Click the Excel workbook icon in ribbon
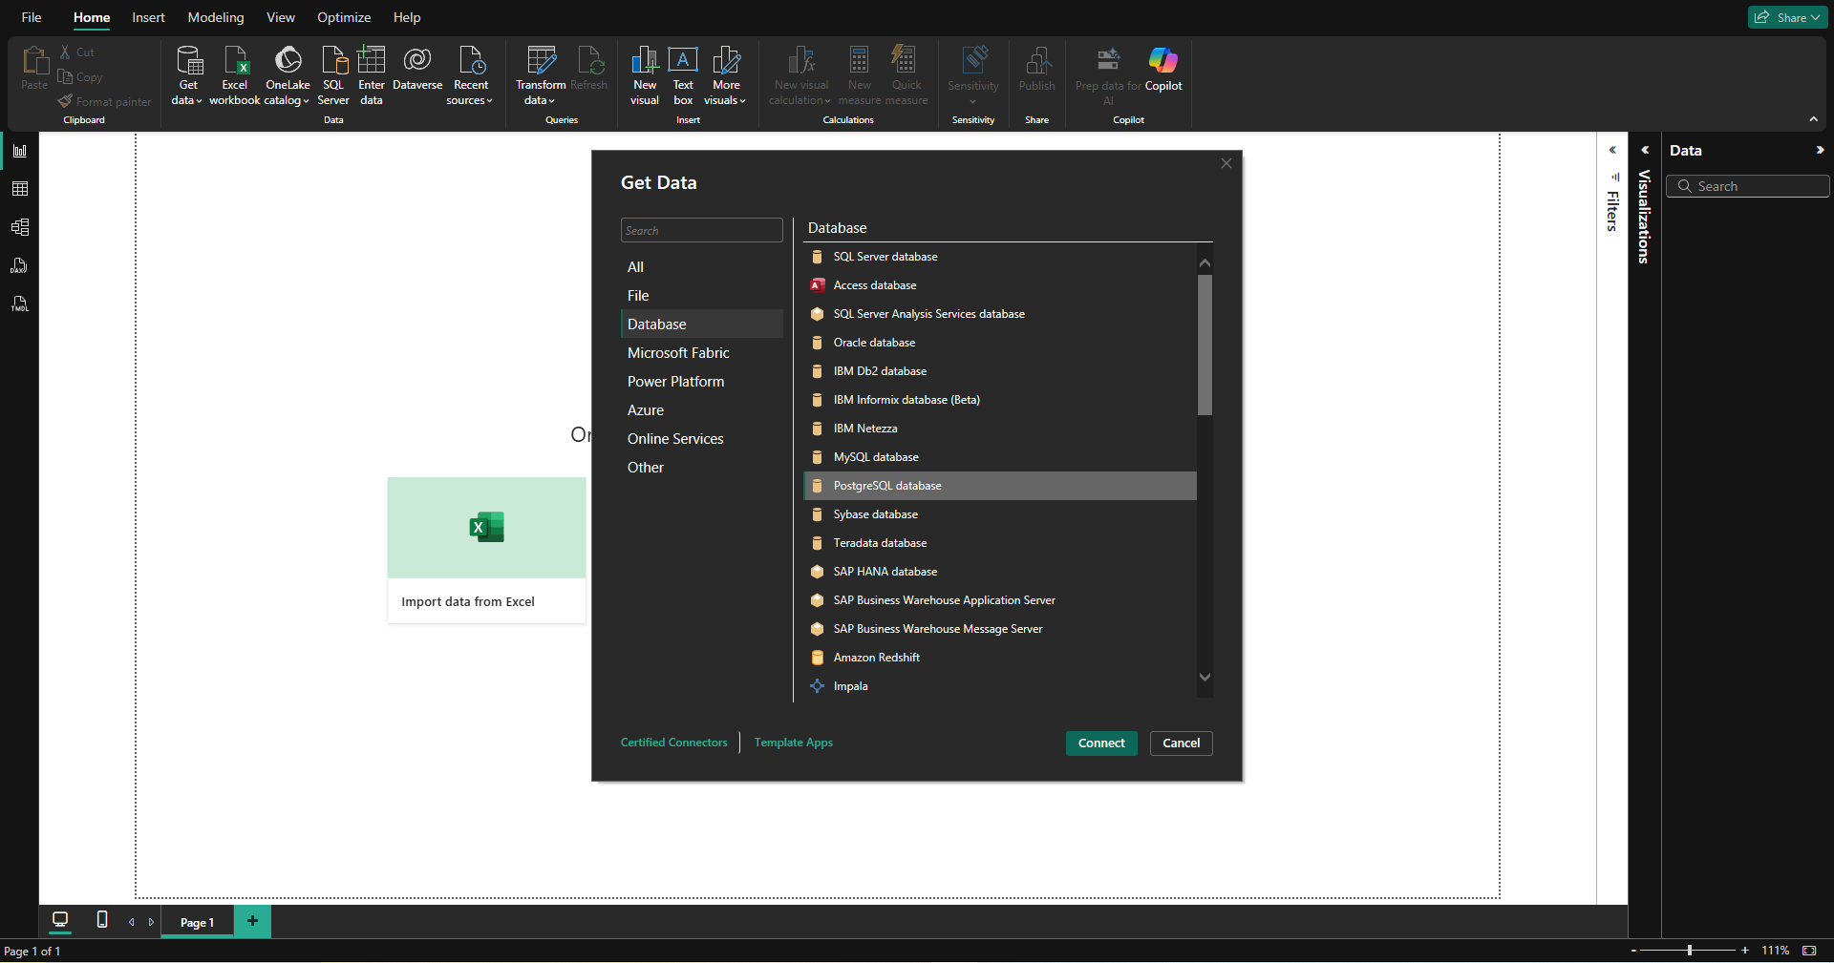Screen dimensions: 1834x963 pos(235,74)
